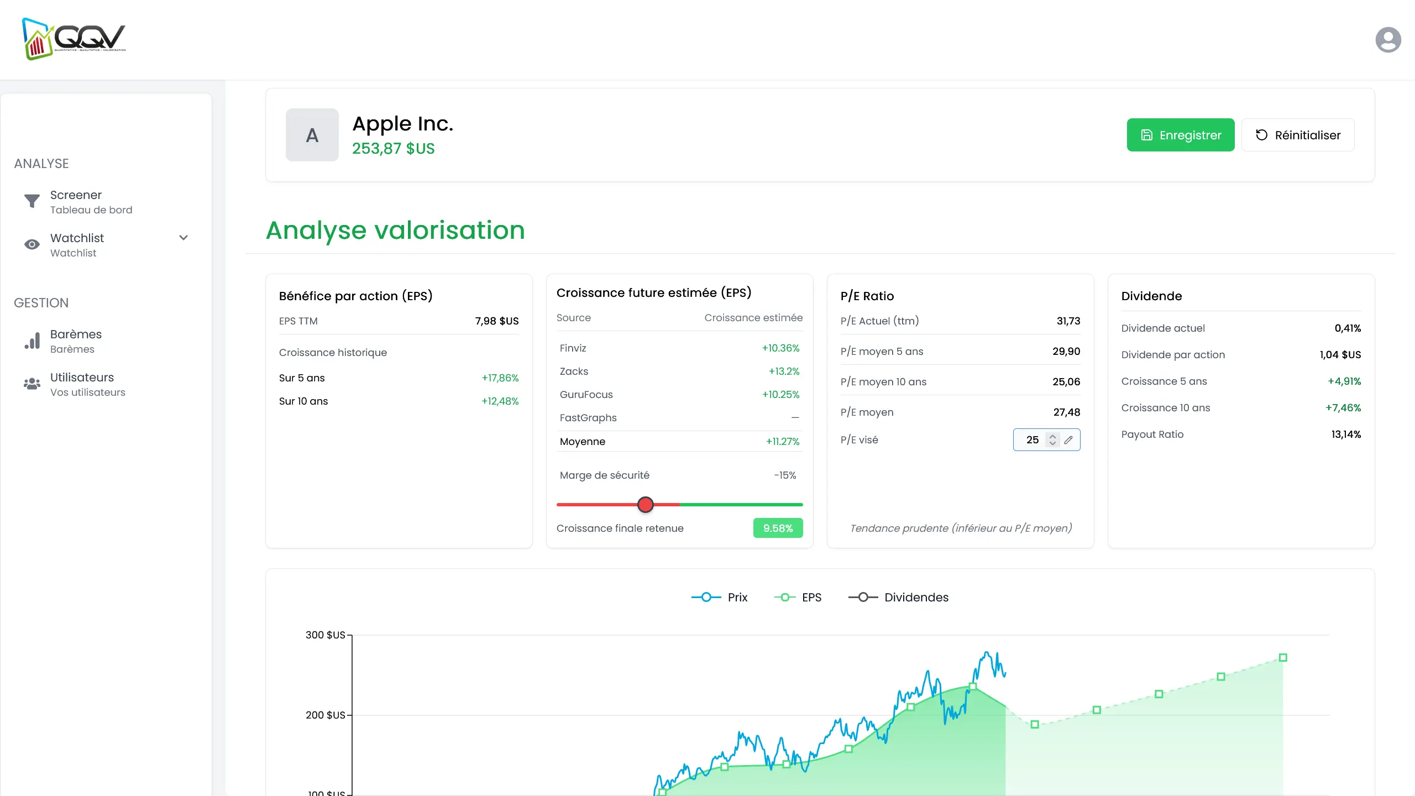Viewport: 1415px width, 796px height.
Task: Open the user profile icon at top right
Action: (1388, 39)
